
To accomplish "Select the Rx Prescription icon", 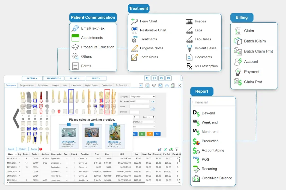I will point(190,66).
